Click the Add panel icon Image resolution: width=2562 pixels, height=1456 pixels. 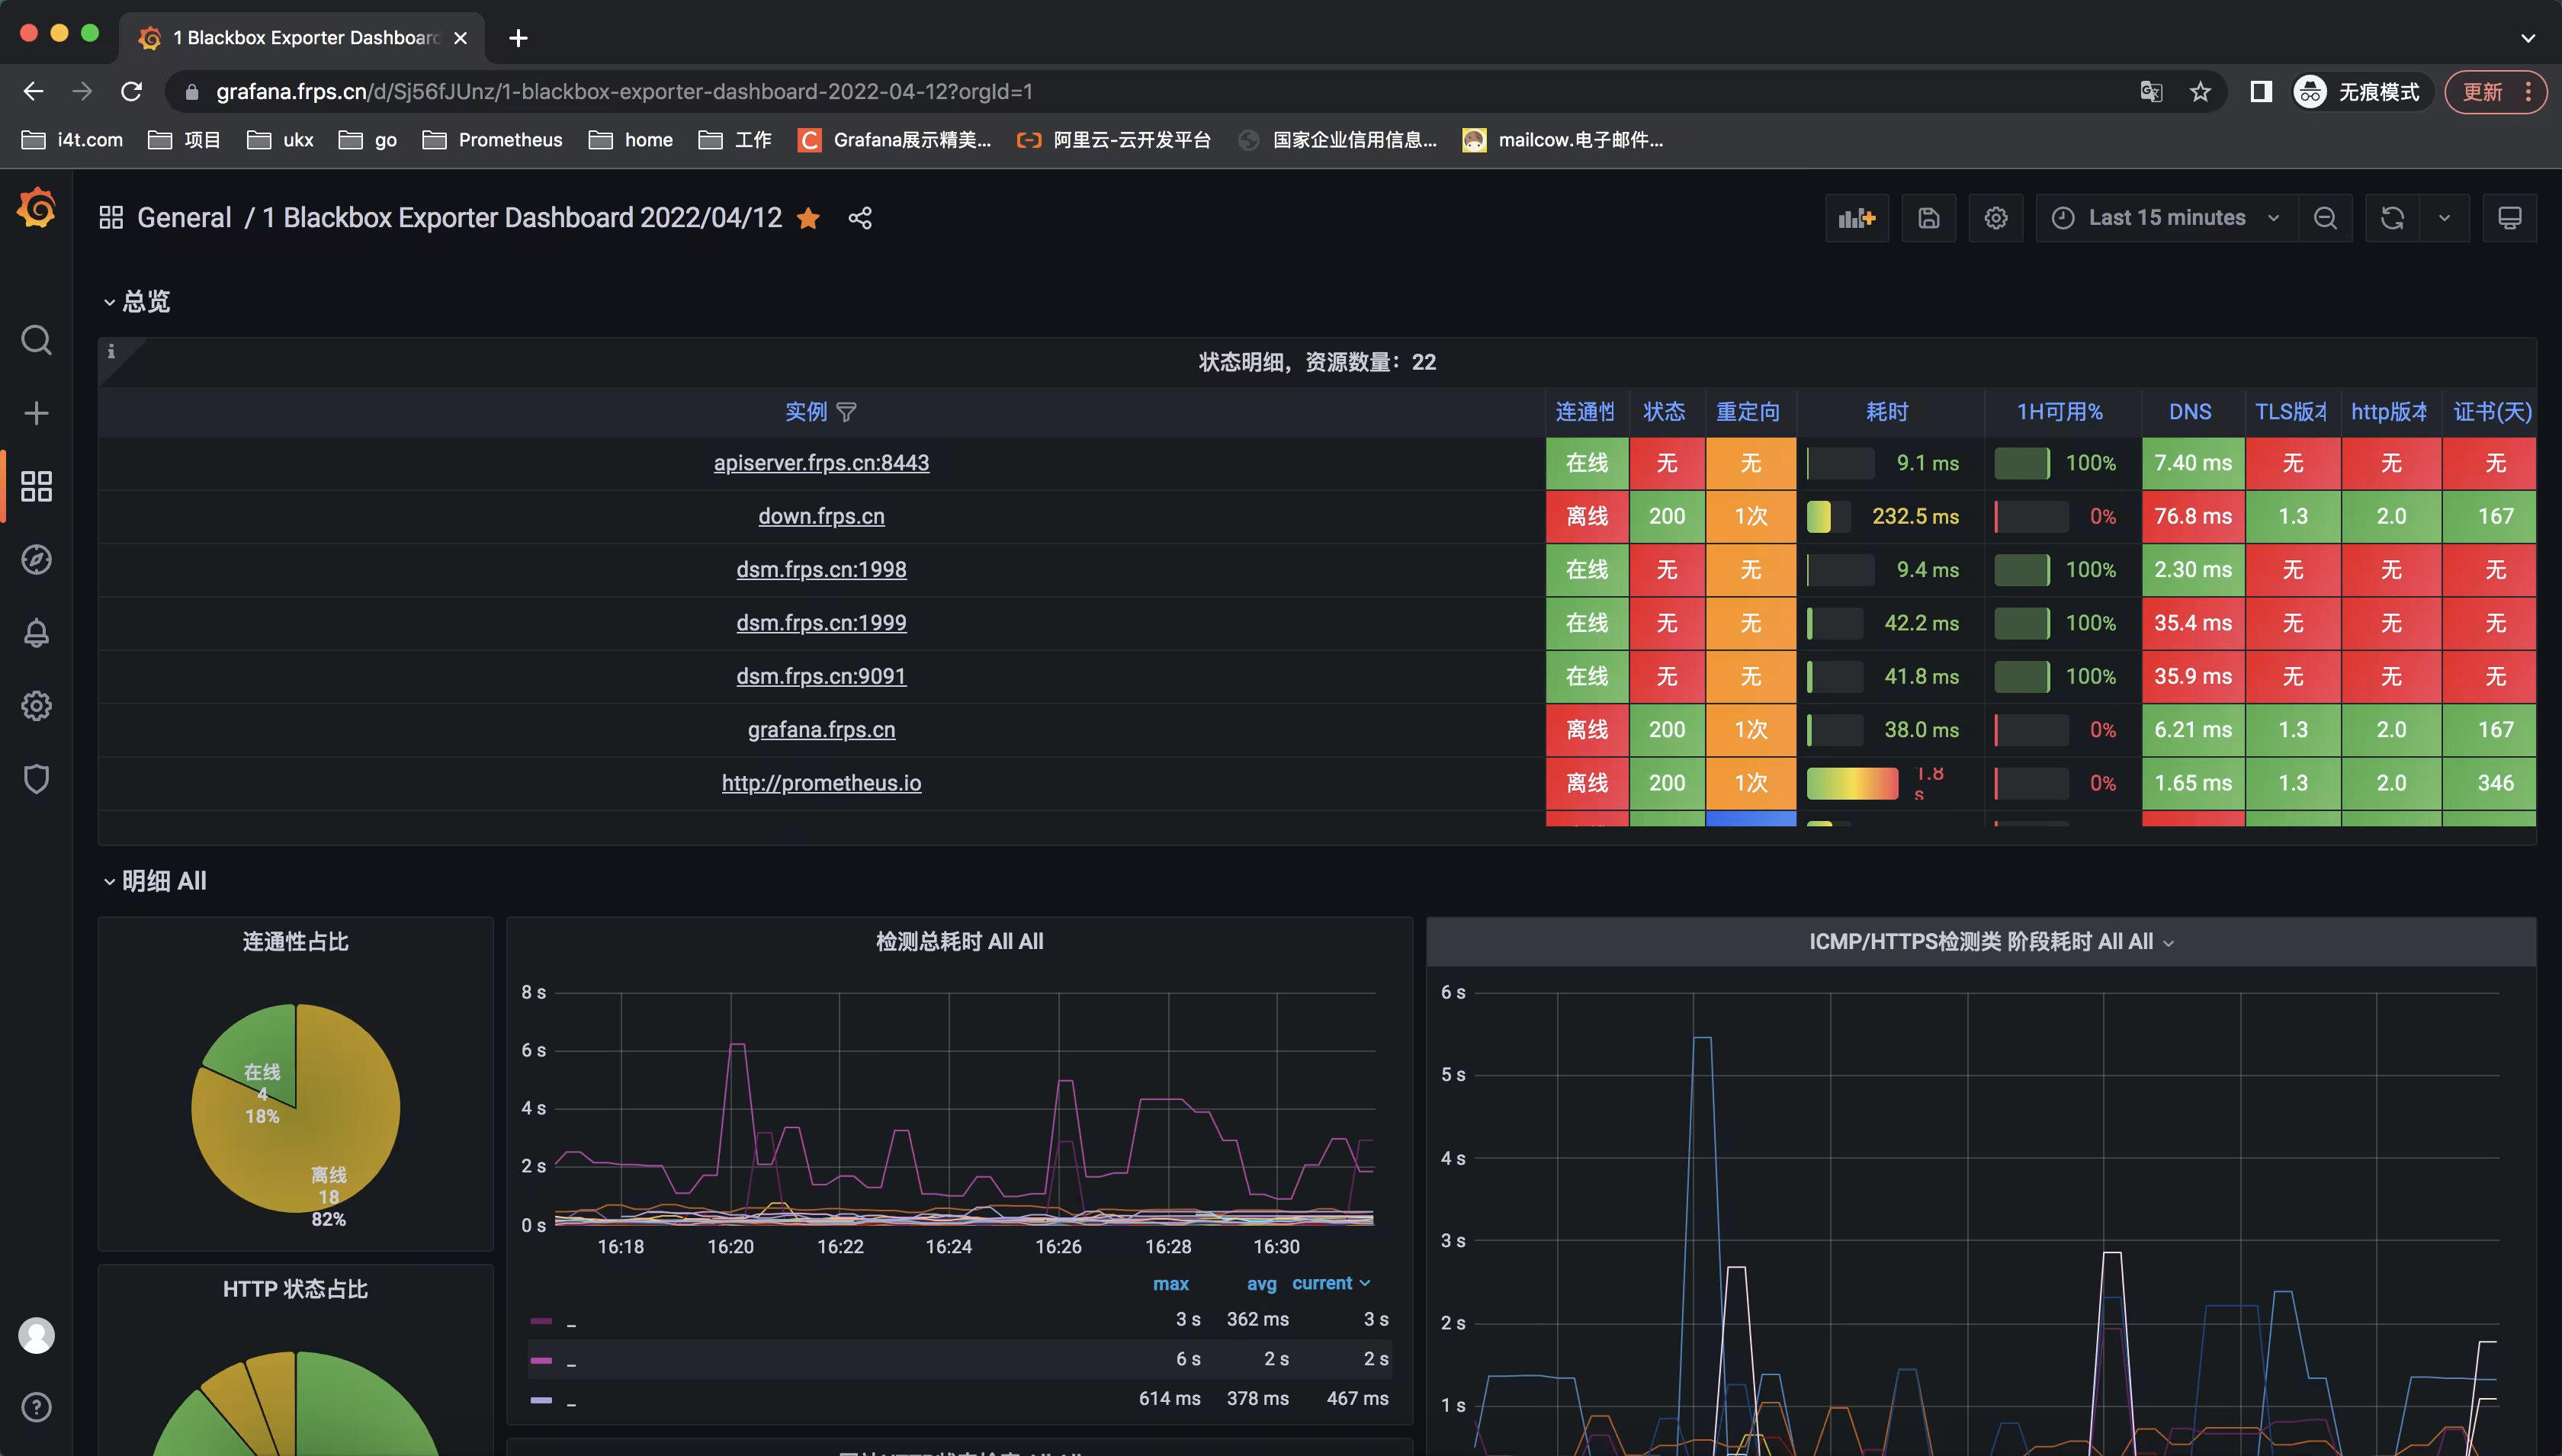click(1856, 218)
